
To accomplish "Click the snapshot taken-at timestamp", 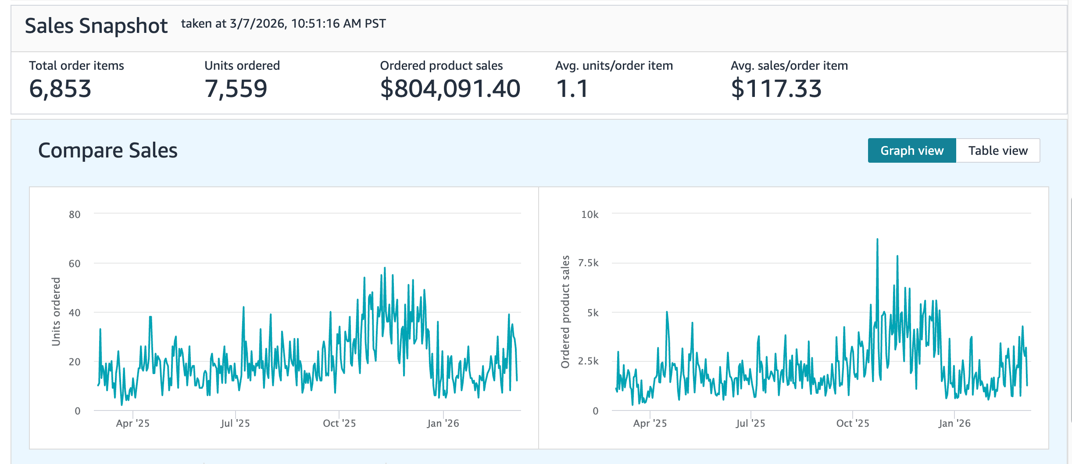I will click(x=283, y=23).
